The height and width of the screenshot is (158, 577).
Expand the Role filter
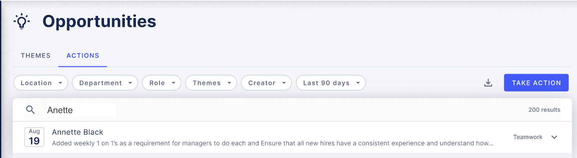[x=162, y=83]
